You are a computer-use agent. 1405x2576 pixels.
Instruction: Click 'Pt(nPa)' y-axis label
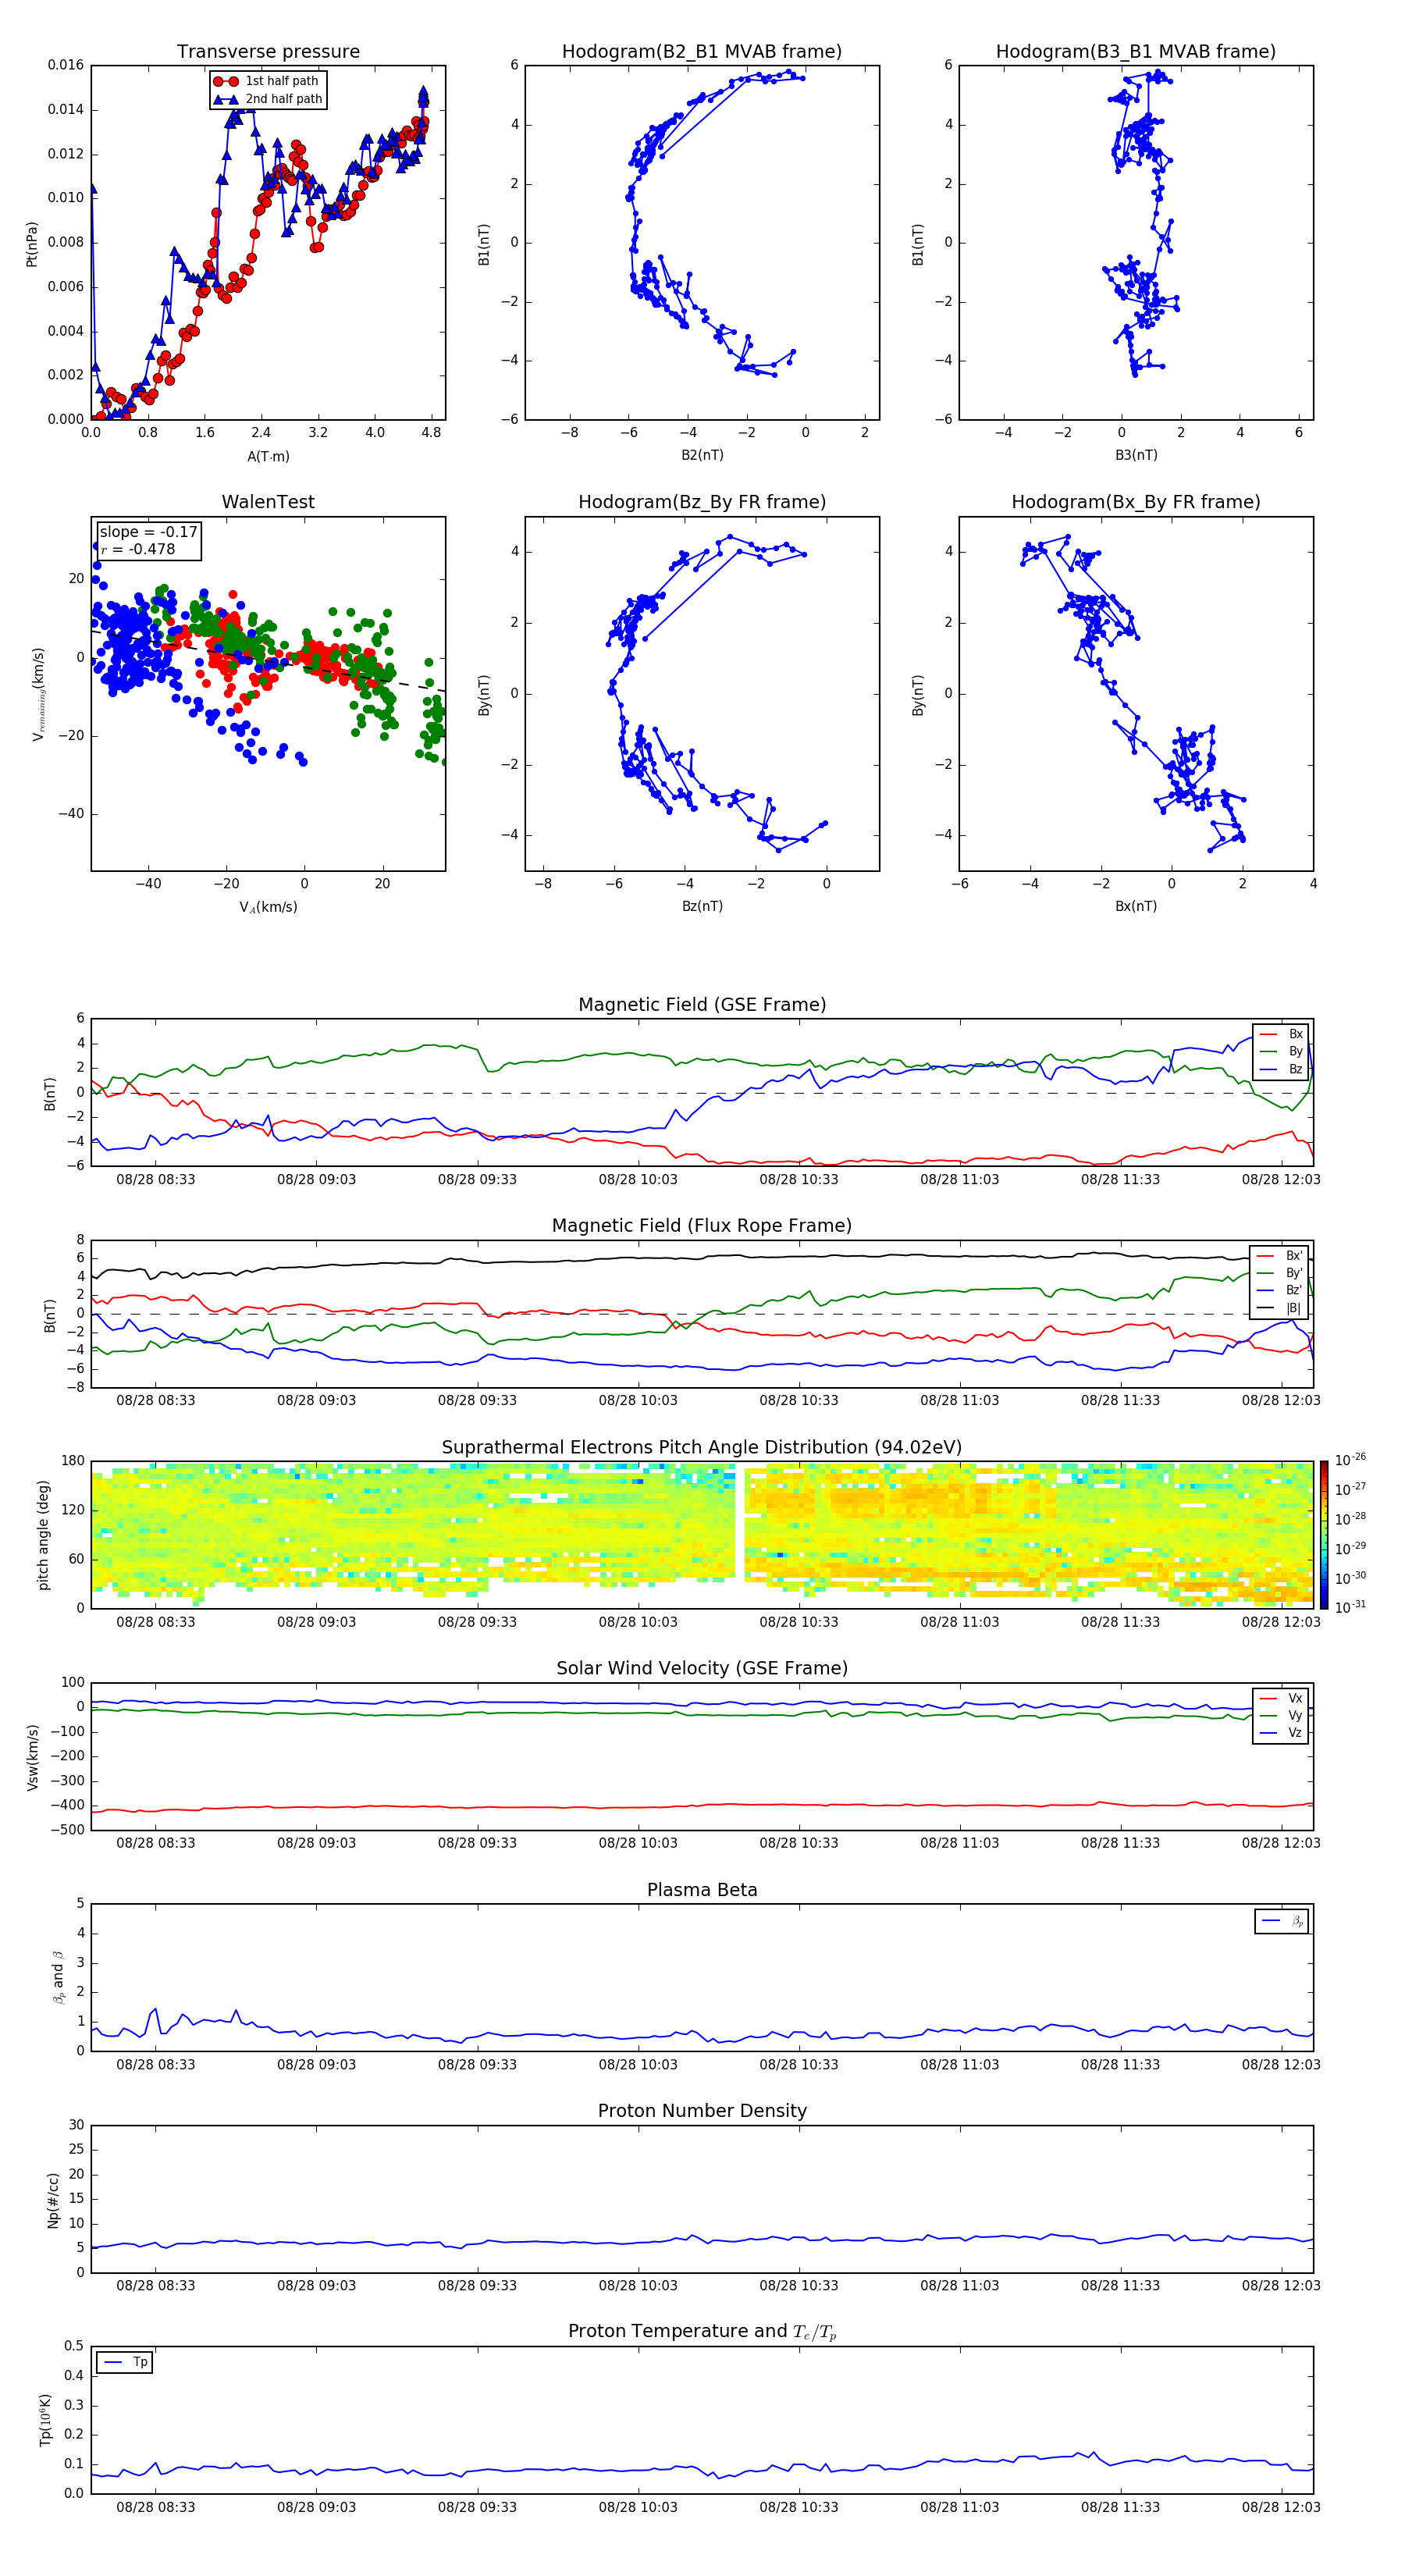(x=32, y=244)
